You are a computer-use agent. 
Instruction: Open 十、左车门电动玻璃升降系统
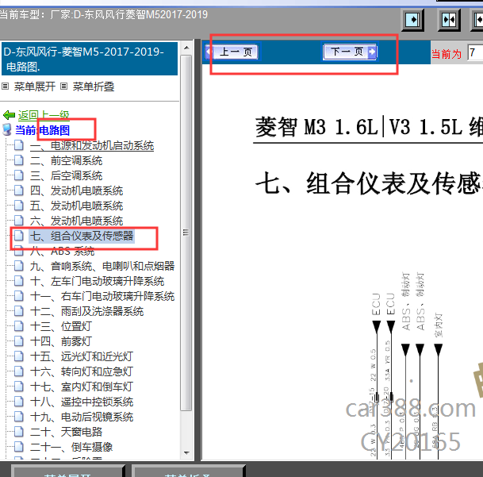click(97, 282)
